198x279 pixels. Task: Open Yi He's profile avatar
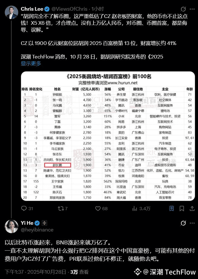click(x=11, y=226)
